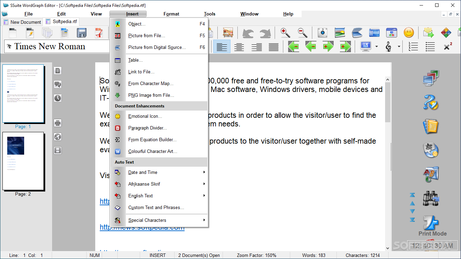Click Paragraph Divider... menu entry
Image resolution: width=461 pixels, height=259 pixels.
159,128
